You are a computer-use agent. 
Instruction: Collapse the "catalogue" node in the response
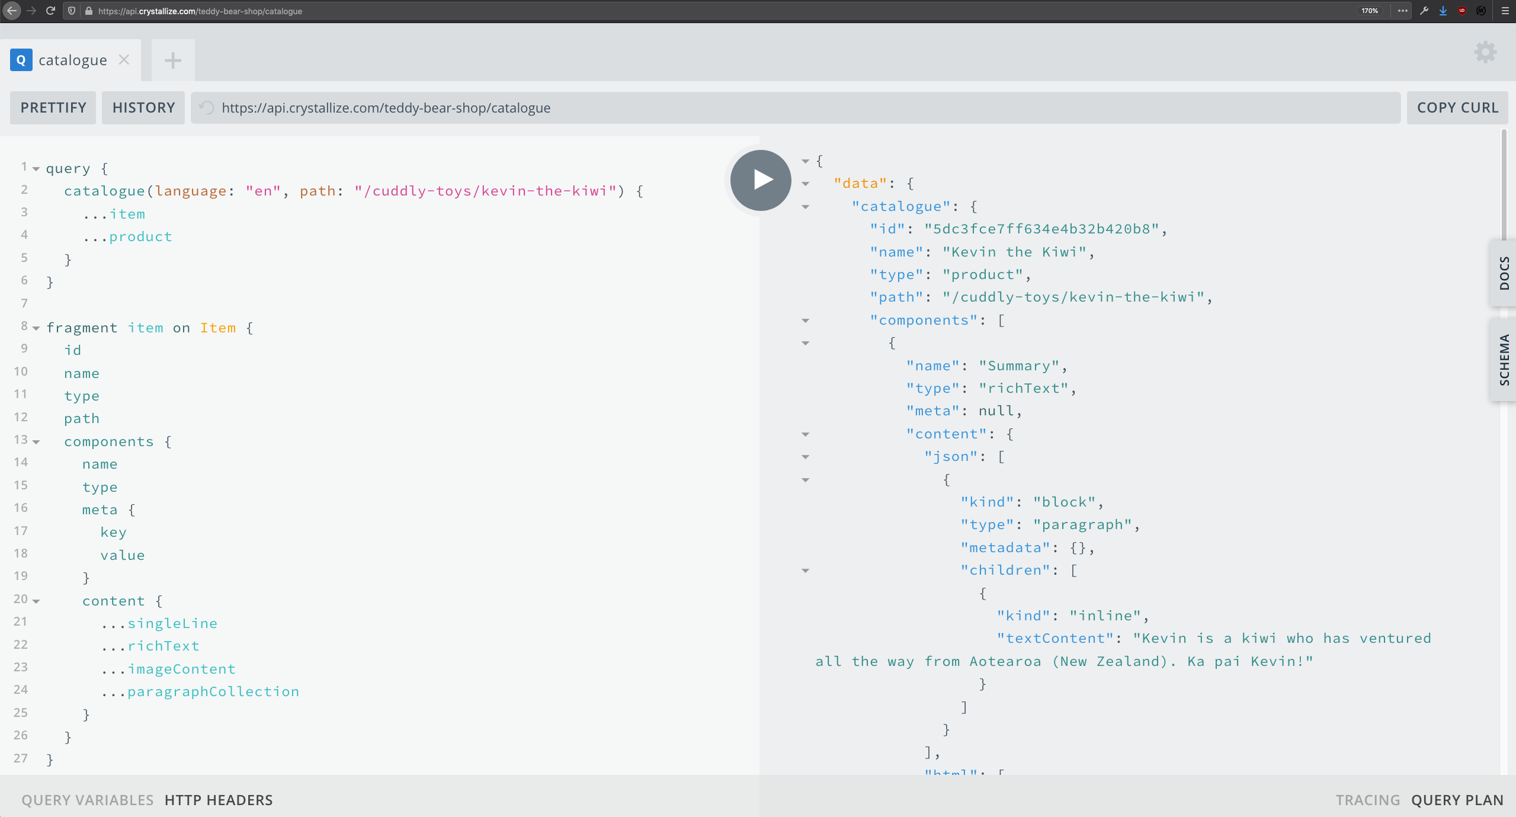[x=806, y=207]
